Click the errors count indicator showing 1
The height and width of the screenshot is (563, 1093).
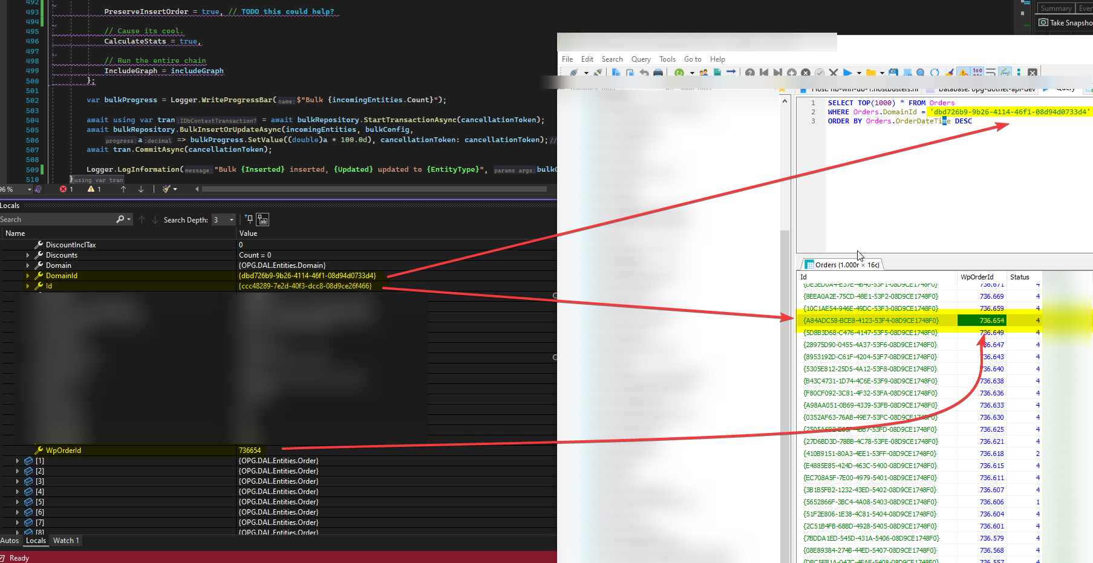[67, 189]
